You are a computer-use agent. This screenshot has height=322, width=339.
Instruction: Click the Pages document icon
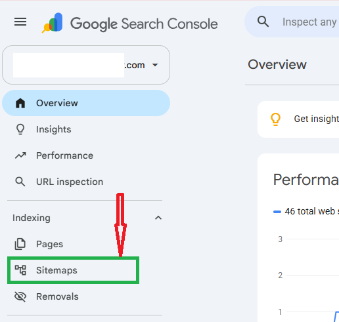point(20,244)
